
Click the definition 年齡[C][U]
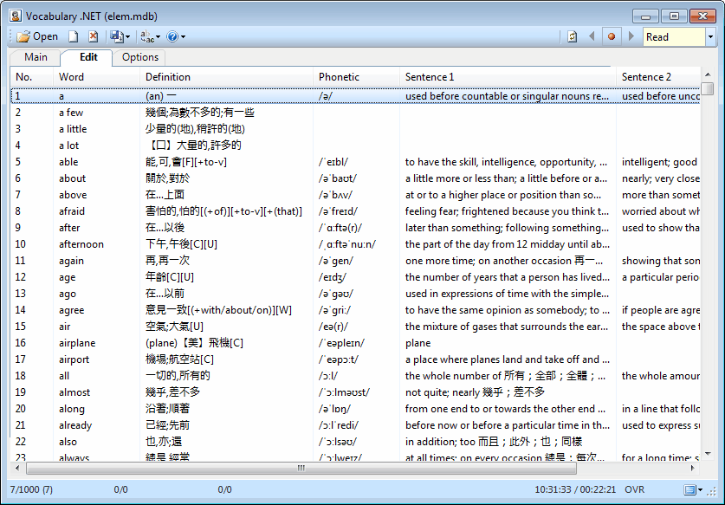pyautogui.click(x=170, y=277)
